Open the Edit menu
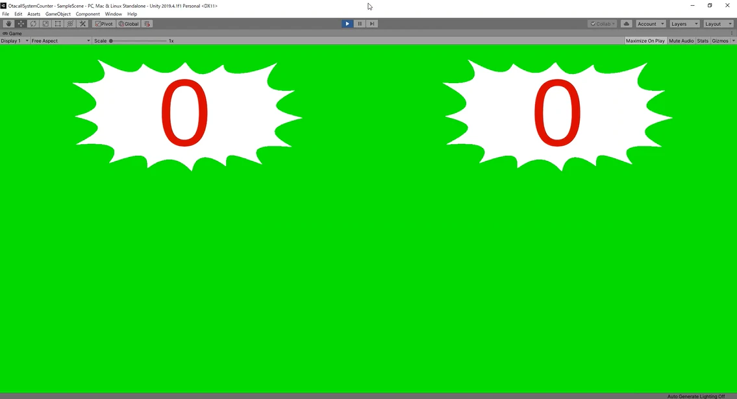Image resolution: width=737 pixels, height=399 pixels. [18, 14]
